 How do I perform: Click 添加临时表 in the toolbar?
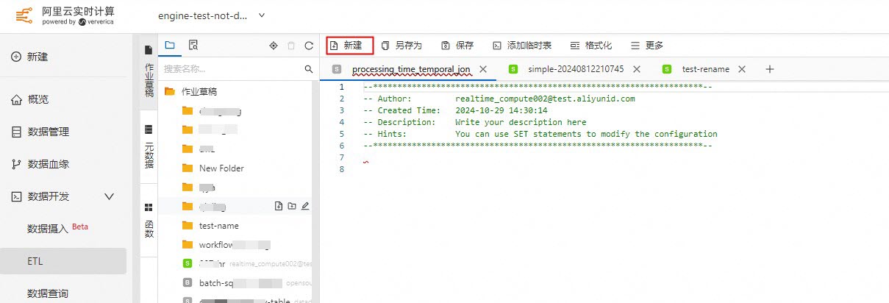(x=522, y=46)
